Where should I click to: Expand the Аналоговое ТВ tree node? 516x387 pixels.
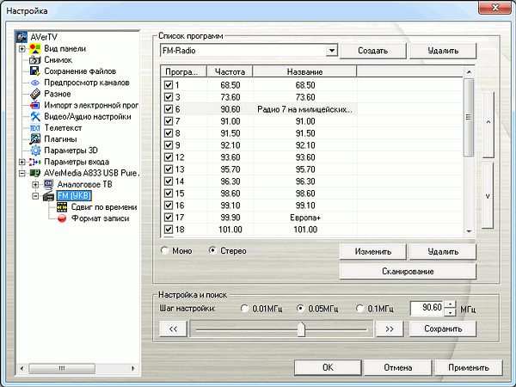(35, 184)
